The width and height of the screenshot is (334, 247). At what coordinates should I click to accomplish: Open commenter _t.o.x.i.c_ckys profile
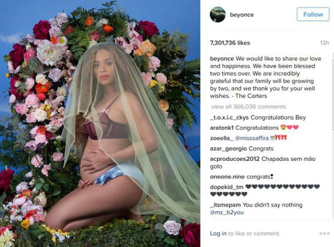click(229, 118)
